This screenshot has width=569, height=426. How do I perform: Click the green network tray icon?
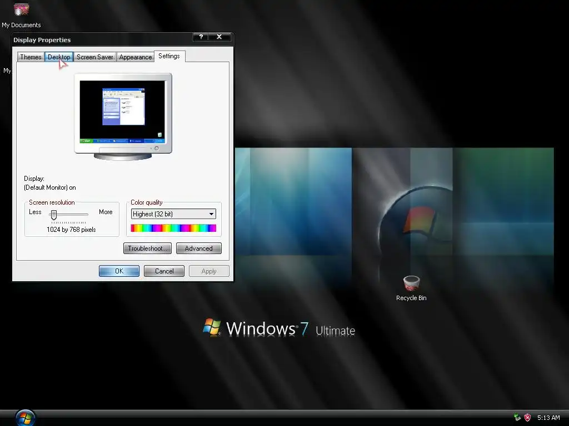click(x=517, y=417)
